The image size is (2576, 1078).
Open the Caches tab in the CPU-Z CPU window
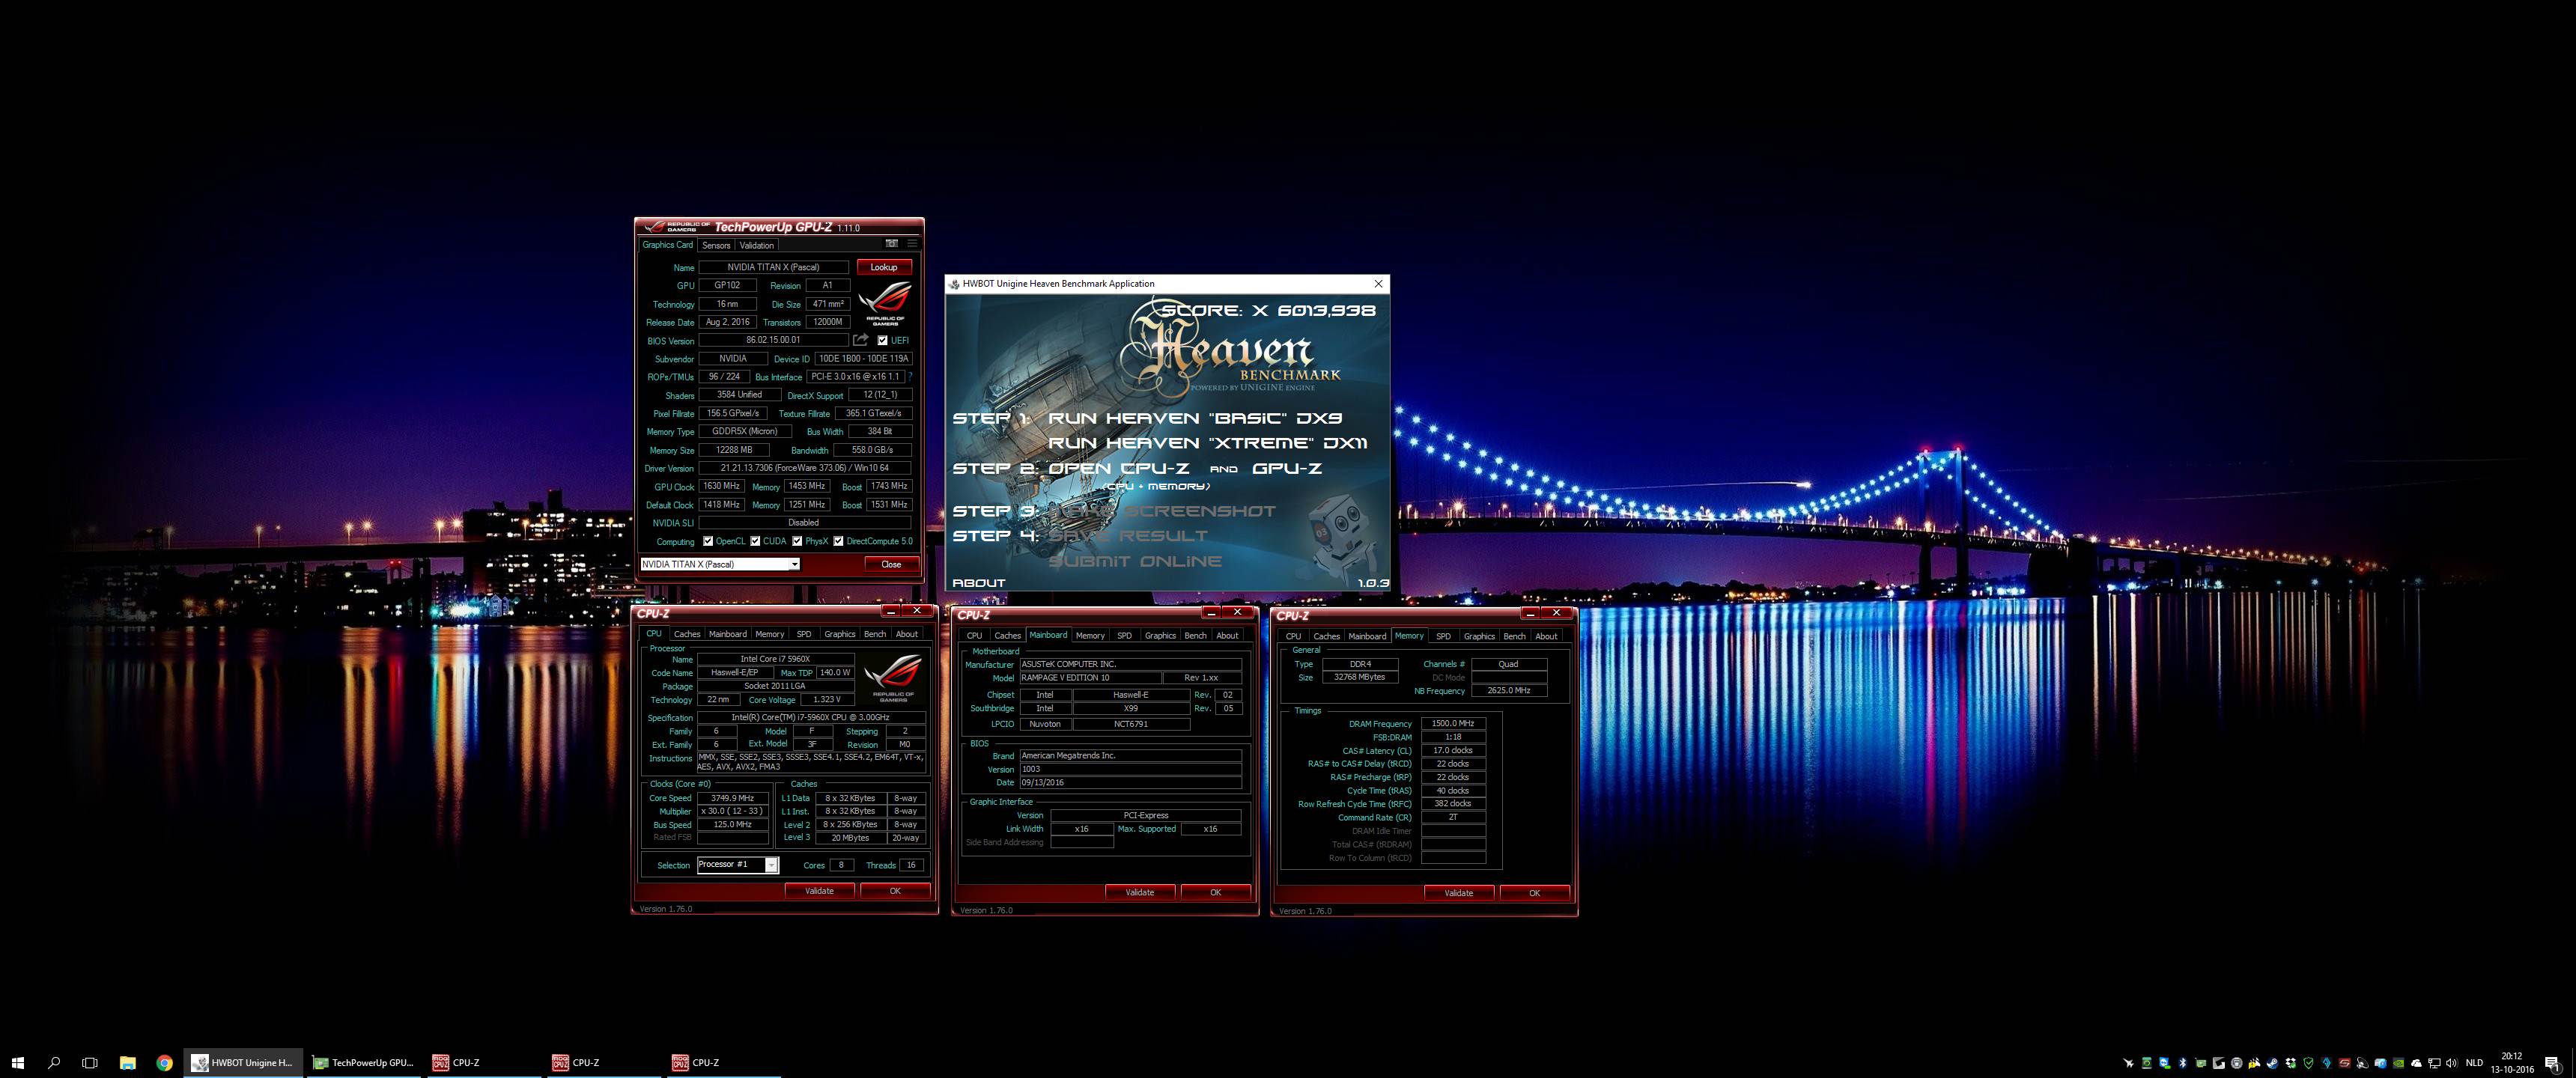point(687,634)
